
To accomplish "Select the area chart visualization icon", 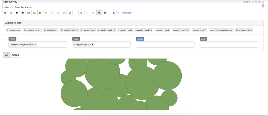I will (23, 13).
